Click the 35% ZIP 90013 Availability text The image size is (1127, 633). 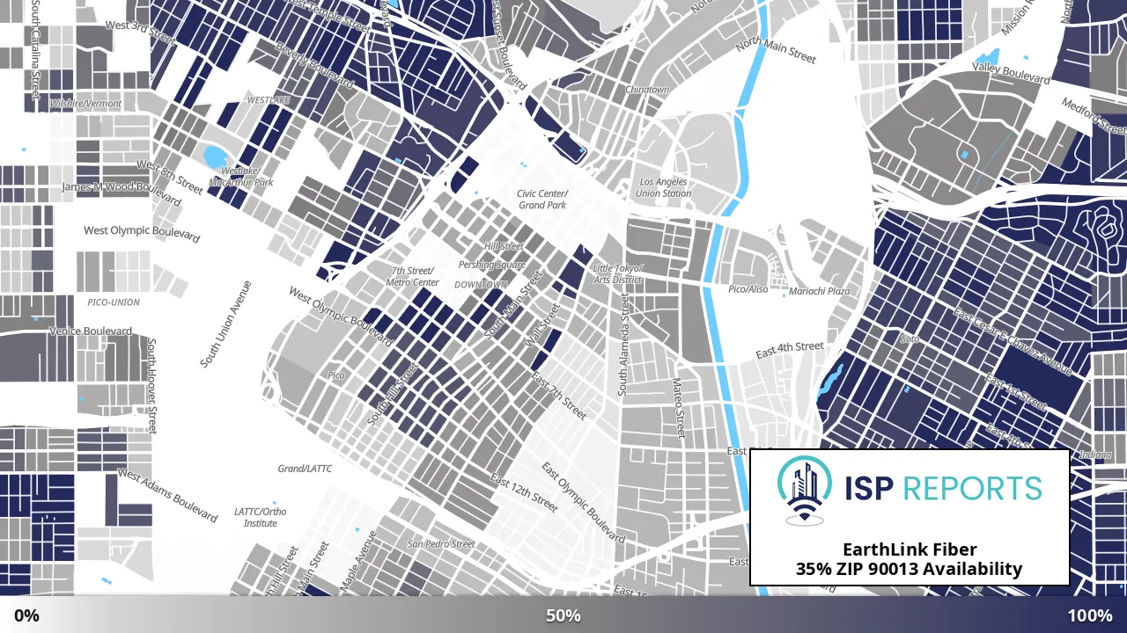[910, 569]
